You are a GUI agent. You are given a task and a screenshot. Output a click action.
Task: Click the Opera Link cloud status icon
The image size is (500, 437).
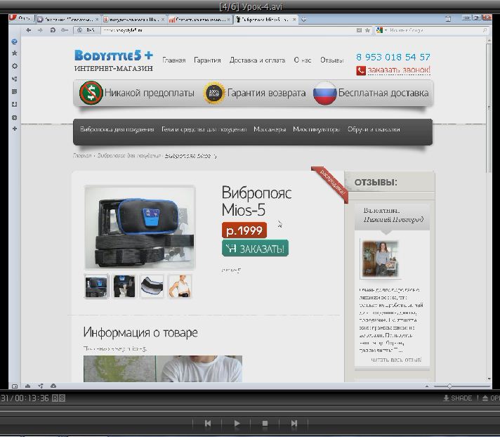coord(28,386)
